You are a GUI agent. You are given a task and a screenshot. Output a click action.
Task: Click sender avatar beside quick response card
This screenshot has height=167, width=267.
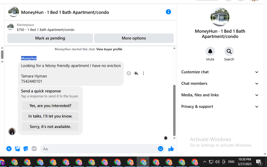tap(12, 131)
